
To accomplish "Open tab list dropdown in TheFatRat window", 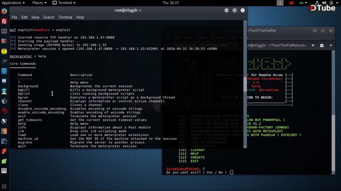I will (x=330, y=45).
